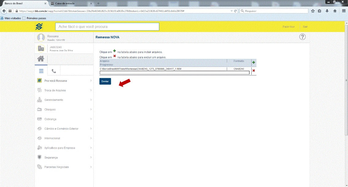The image size is (348, 187).
Task: Bookmark this page with the star icon
Action: click(313, 11)
